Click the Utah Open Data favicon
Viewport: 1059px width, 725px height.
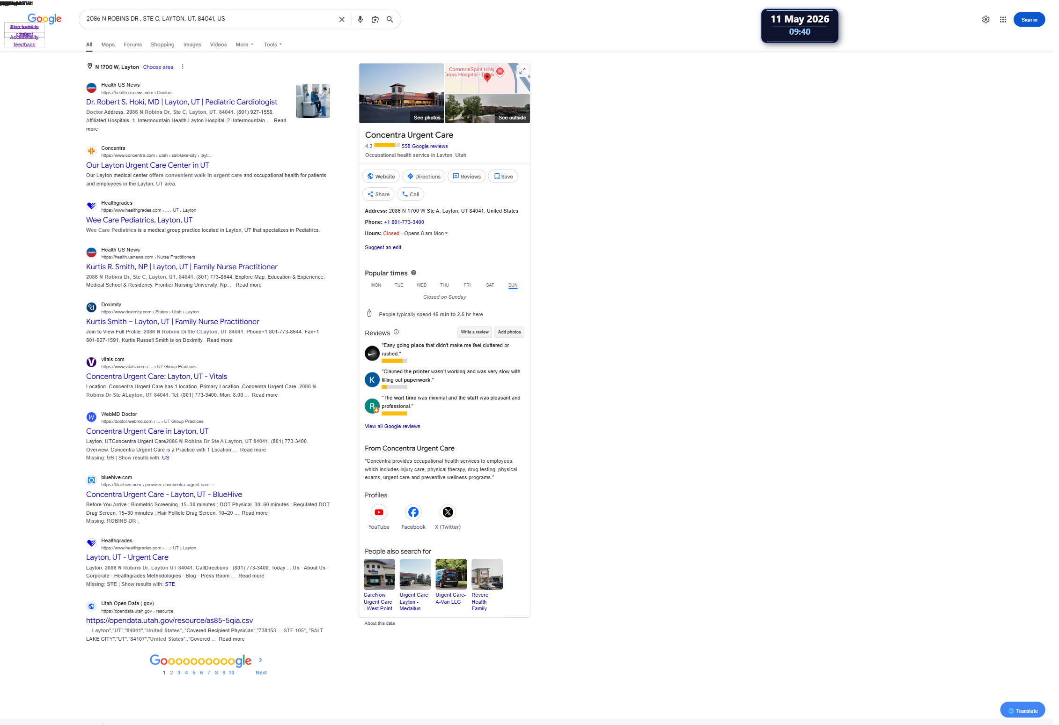[x=91, y=607]
